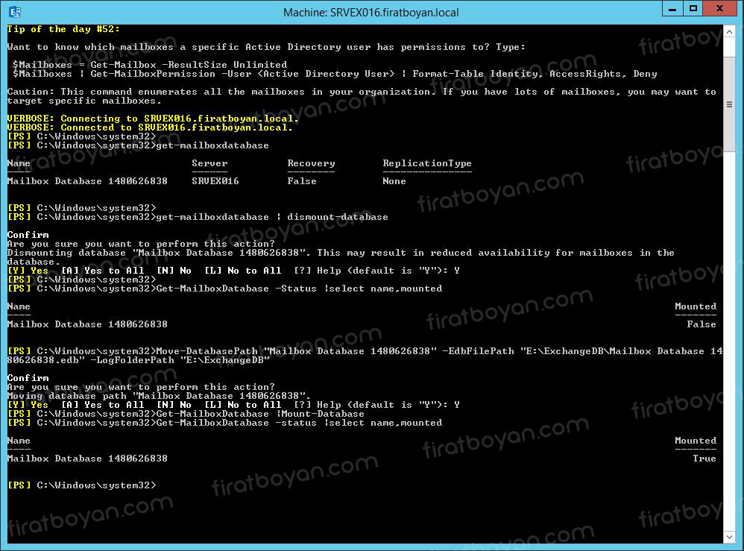Click '$Mailboxes = Get-Mailbox -ResultSize Unlimited' line
744x551 pixels.
(x=150, y=65)
